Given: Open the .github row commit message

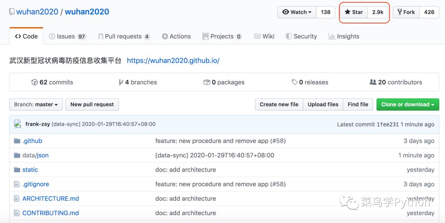Looking at the screenshot, I should point(220,141).
